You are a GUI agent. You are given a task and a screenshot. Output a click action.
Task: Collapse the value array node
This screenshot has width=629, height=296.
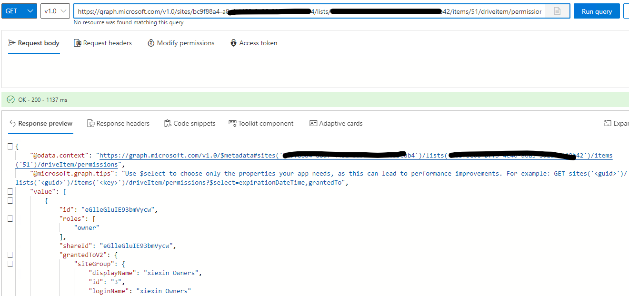(9, 191)
